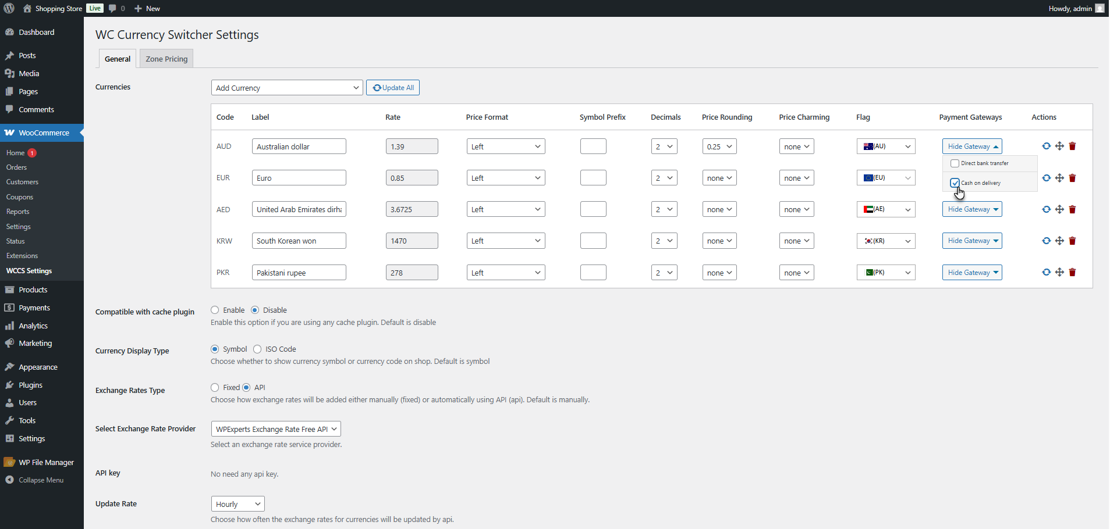The height and width of the screenshot is (529, 1110).
Task: Check the Direct bank transfer gateway box
Action: [955, 163]
